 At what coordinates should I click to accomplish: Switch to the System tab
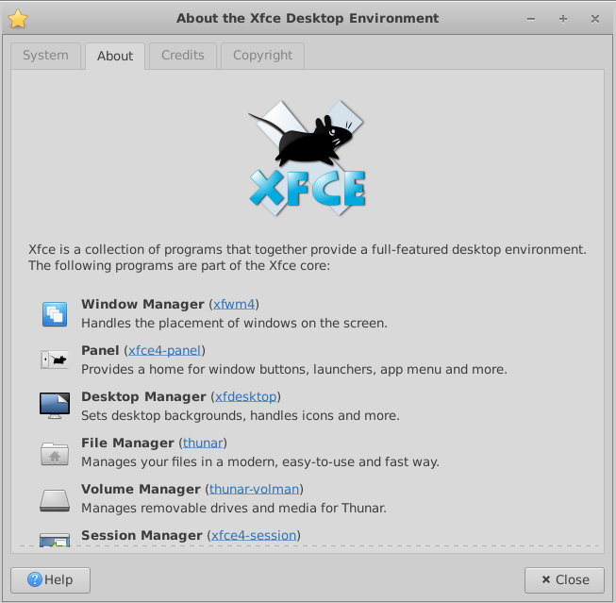tap(45, 56)
